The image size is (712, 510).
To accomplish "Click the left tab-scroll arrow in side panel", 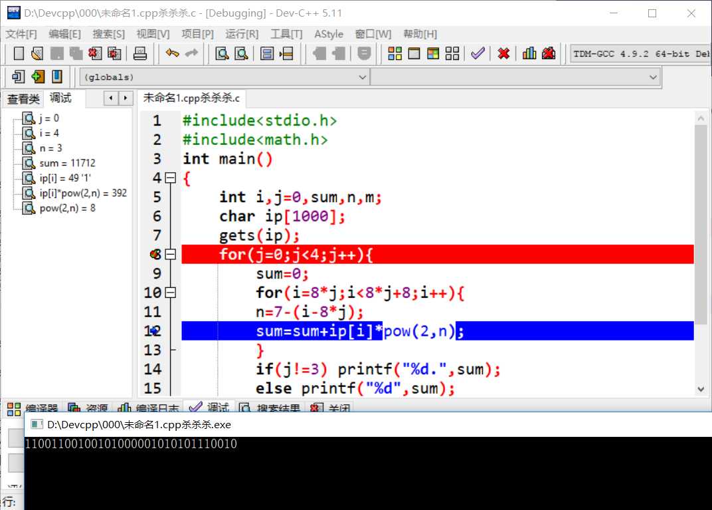I will [111, 98].
